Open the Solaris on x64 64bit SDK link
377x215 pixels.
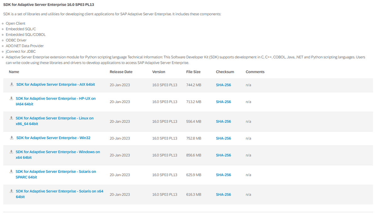click(x=59, y=194)
